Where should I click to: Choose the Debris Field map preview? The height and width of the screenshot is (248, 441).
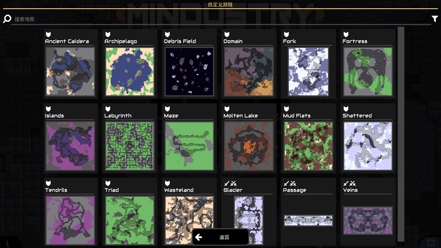tap(189, 72)
